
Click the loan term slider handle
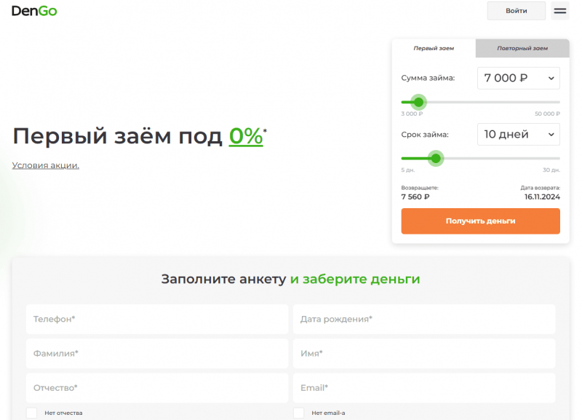click(436, 159)
